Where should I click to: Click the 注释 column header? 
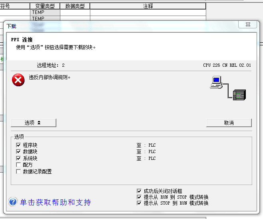click(148, 6)
